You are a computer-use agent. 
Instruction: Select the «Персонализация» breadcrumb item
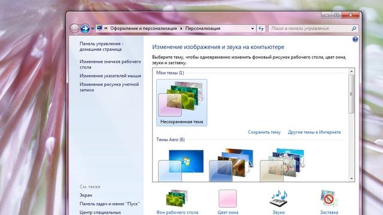coord(203,28)
